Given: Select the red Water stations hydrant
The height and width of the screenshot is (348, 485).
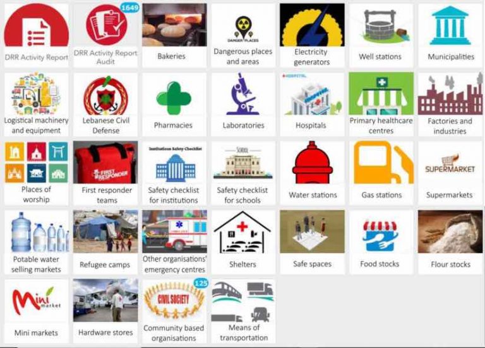Looking at the screenshot, I should [x=313, y=163].
